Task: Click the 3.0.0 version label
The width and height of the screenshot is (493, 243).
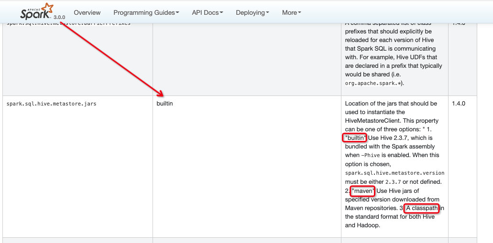Action: (x=59, y=17)
